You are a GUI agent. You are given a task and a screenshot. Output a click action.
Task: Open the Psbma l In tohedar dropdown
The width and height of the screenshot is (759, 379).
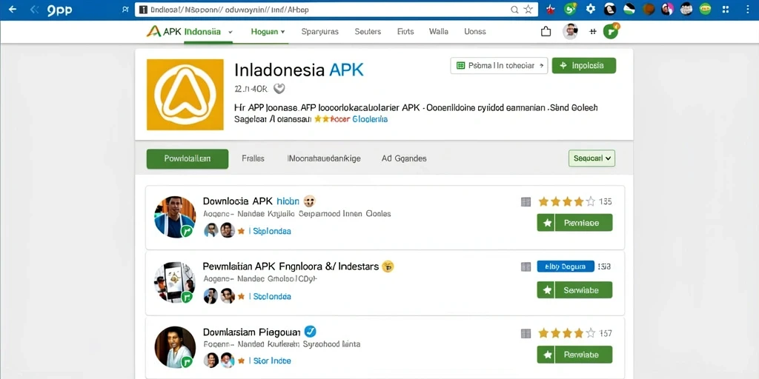(x=499, y=65)
